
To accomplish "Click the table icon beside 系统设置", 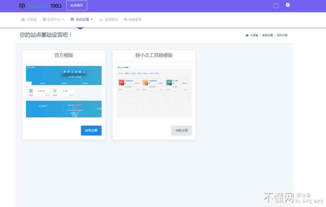I will [x=72, y=20].
